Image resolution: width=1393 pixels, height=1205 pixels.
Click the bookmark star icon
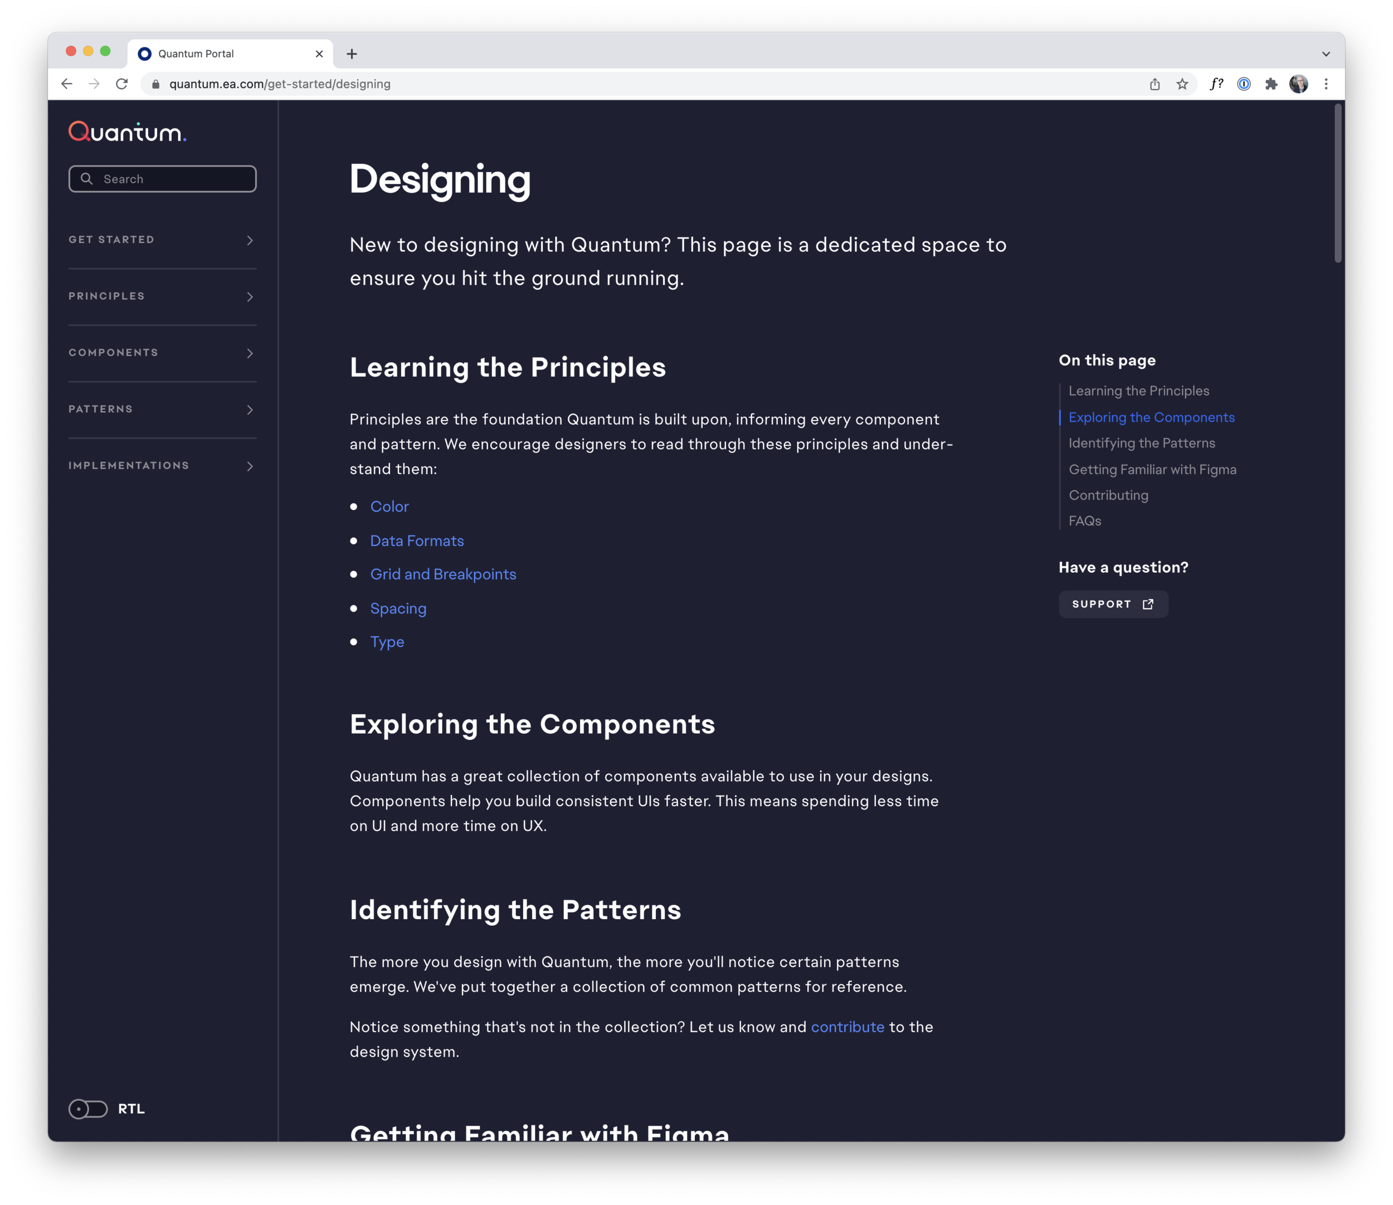[1182, 84]
